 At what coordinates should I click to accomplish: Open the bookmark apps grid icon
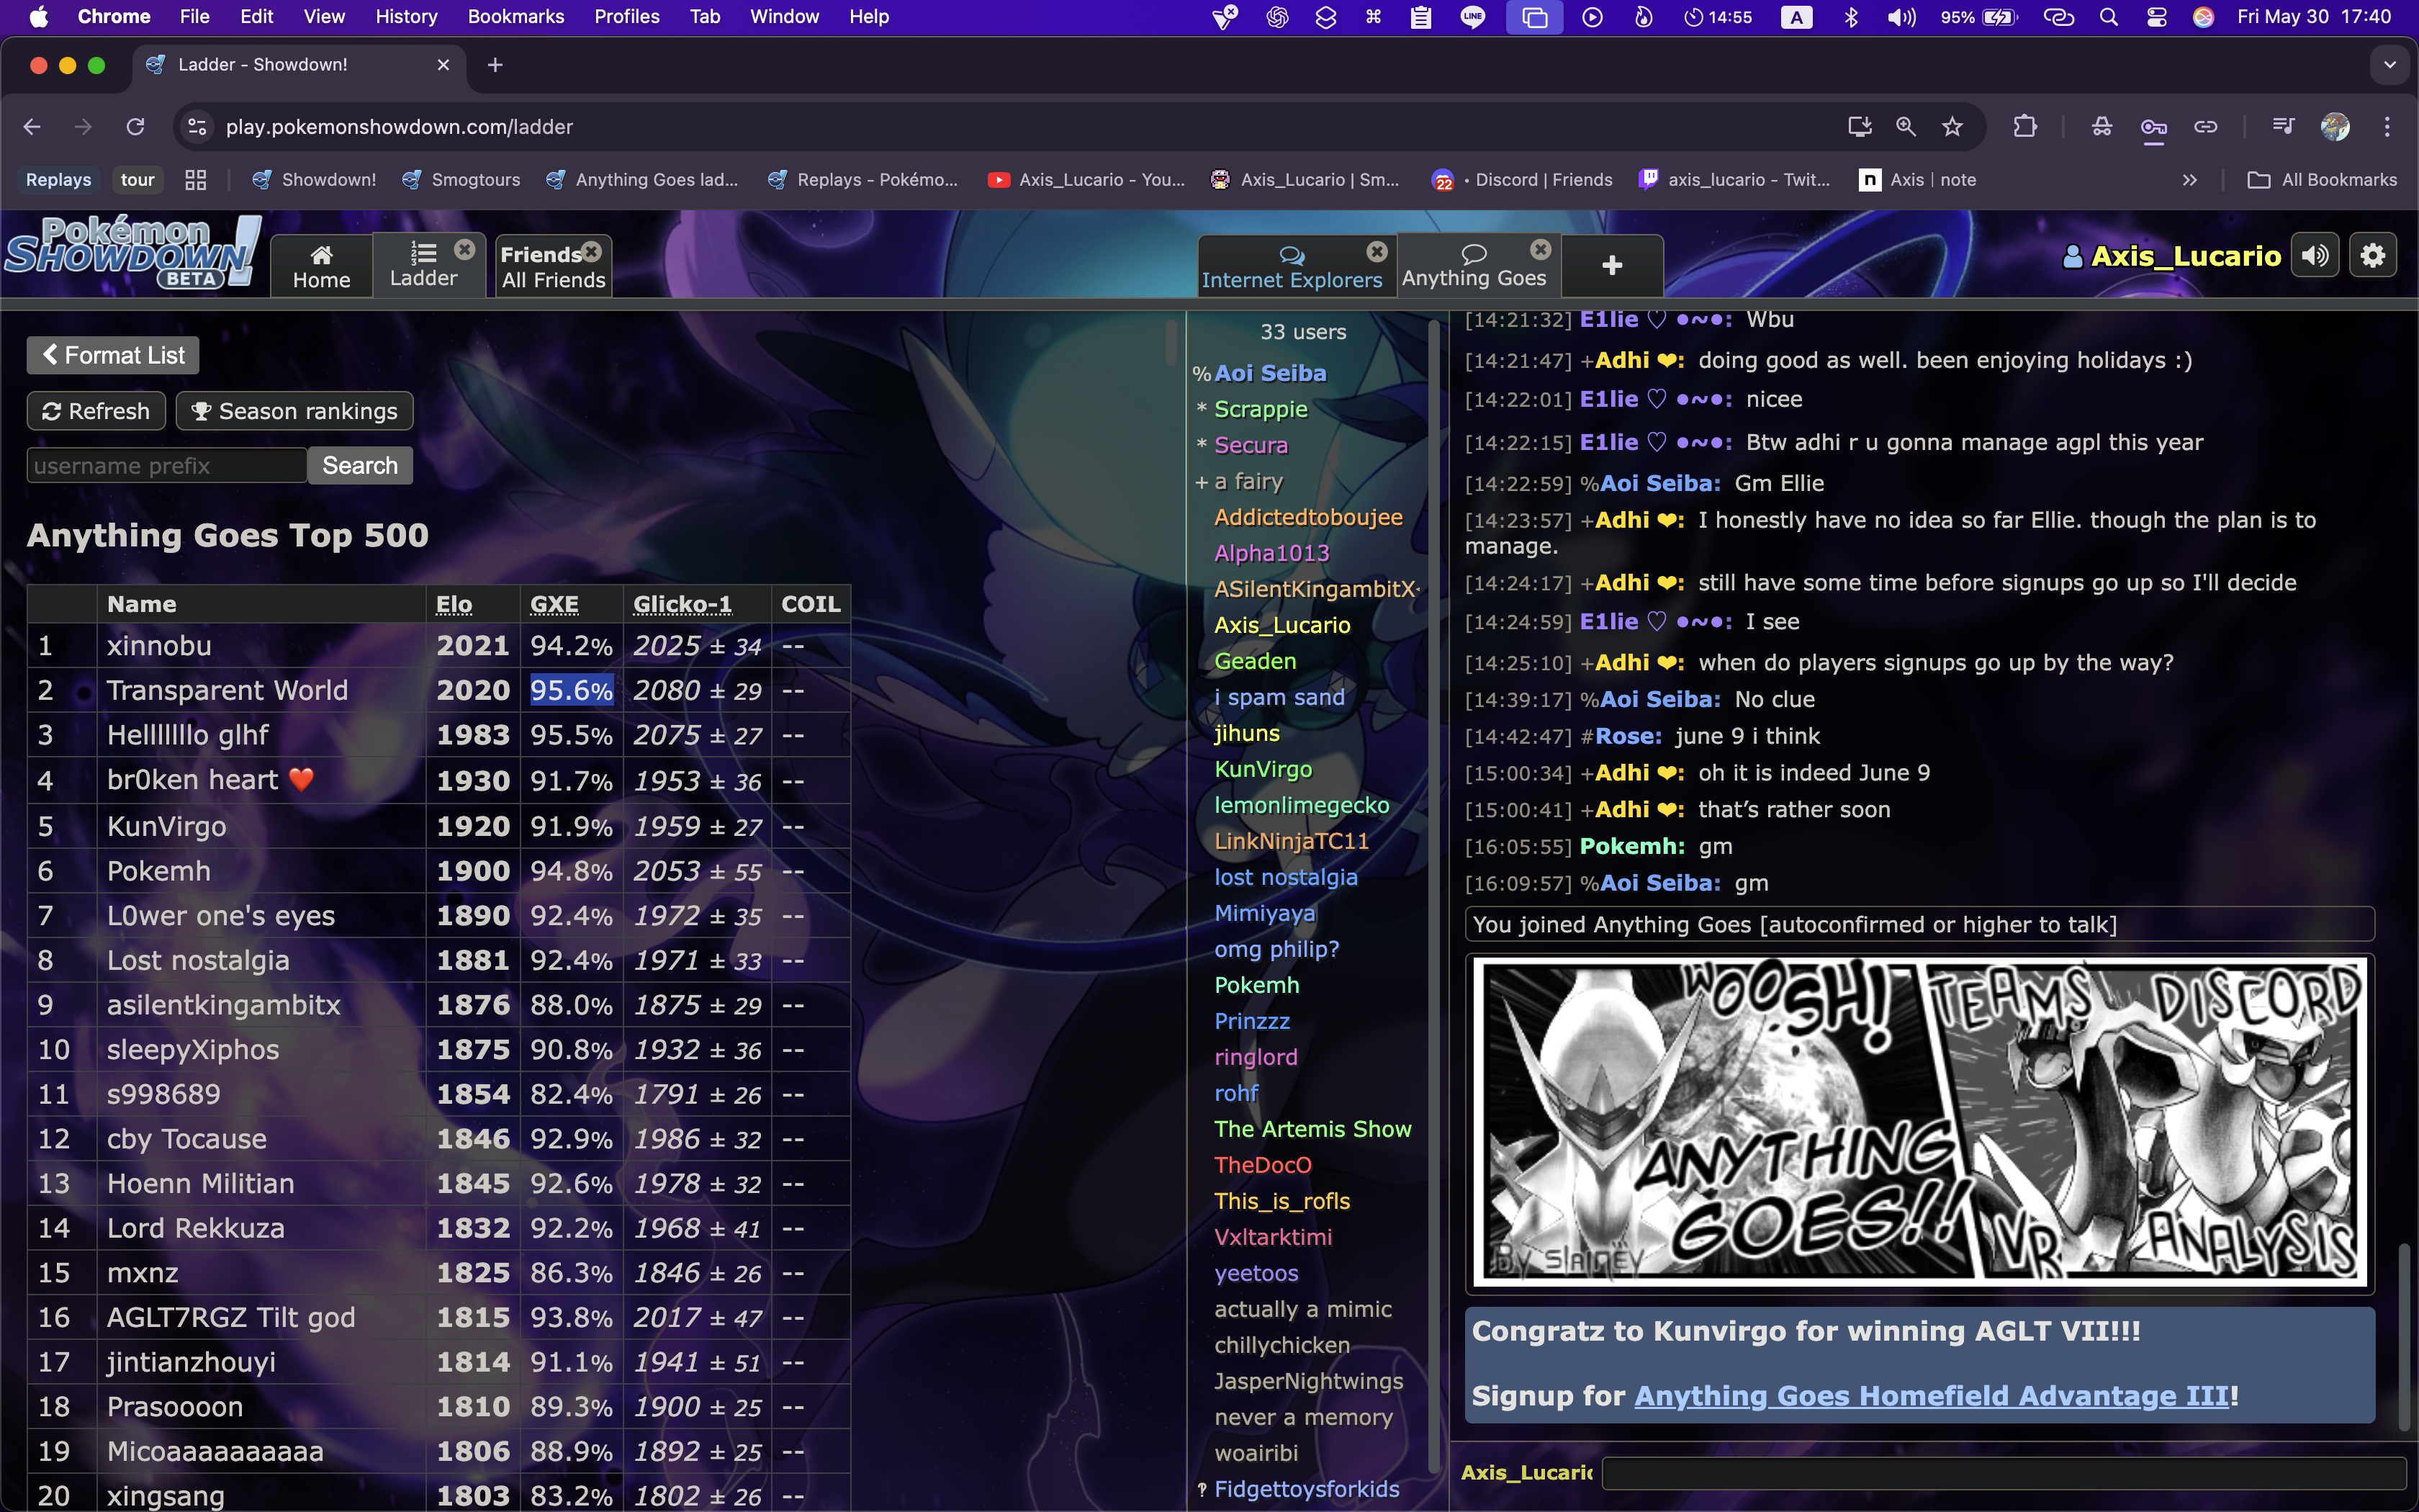click(196, 180)
